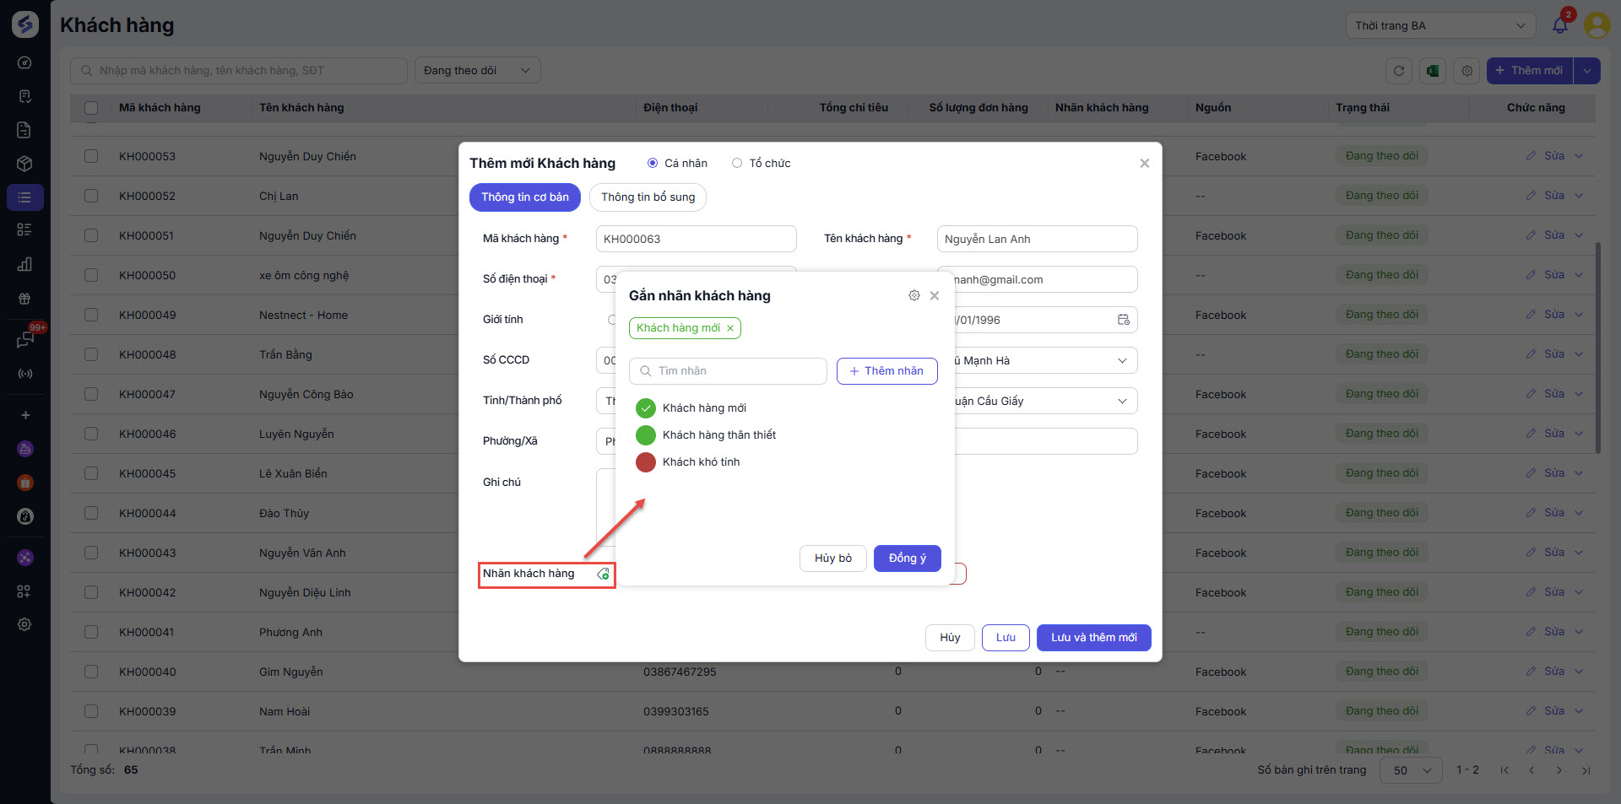Screen dimensions: 1621x804
Task: Open the Quận Cầu Giấy district dropdown
Action: pyautogui.click(x=1044, y=402)
